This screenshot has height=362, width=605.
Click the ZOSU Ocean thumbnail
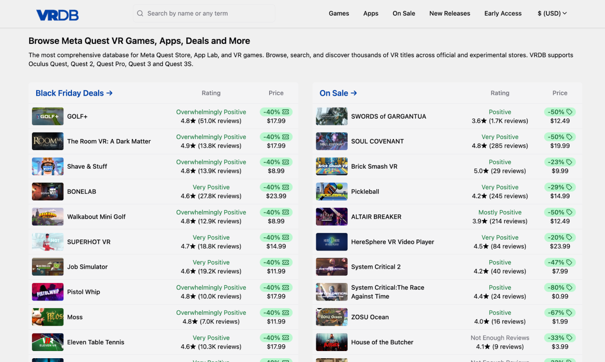pyautogui.click(x=332, y=317)
